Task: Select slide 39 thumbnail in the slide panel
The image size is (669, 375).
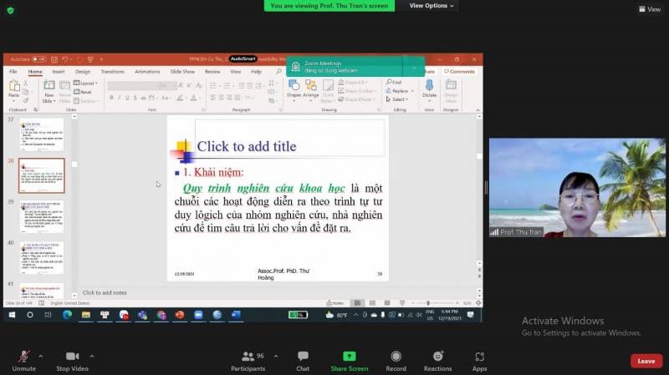Action: pos(42,215)
